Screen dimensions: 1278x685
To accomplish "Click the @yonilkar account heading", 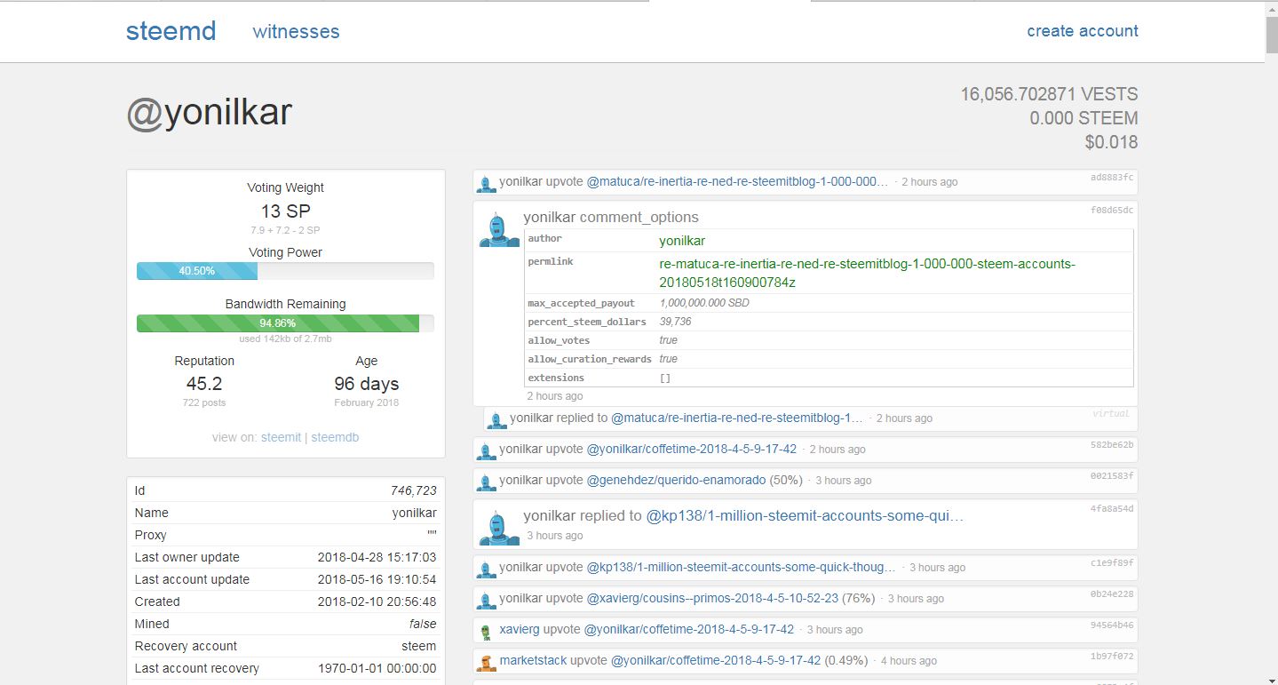I will [x=209, y=114].
